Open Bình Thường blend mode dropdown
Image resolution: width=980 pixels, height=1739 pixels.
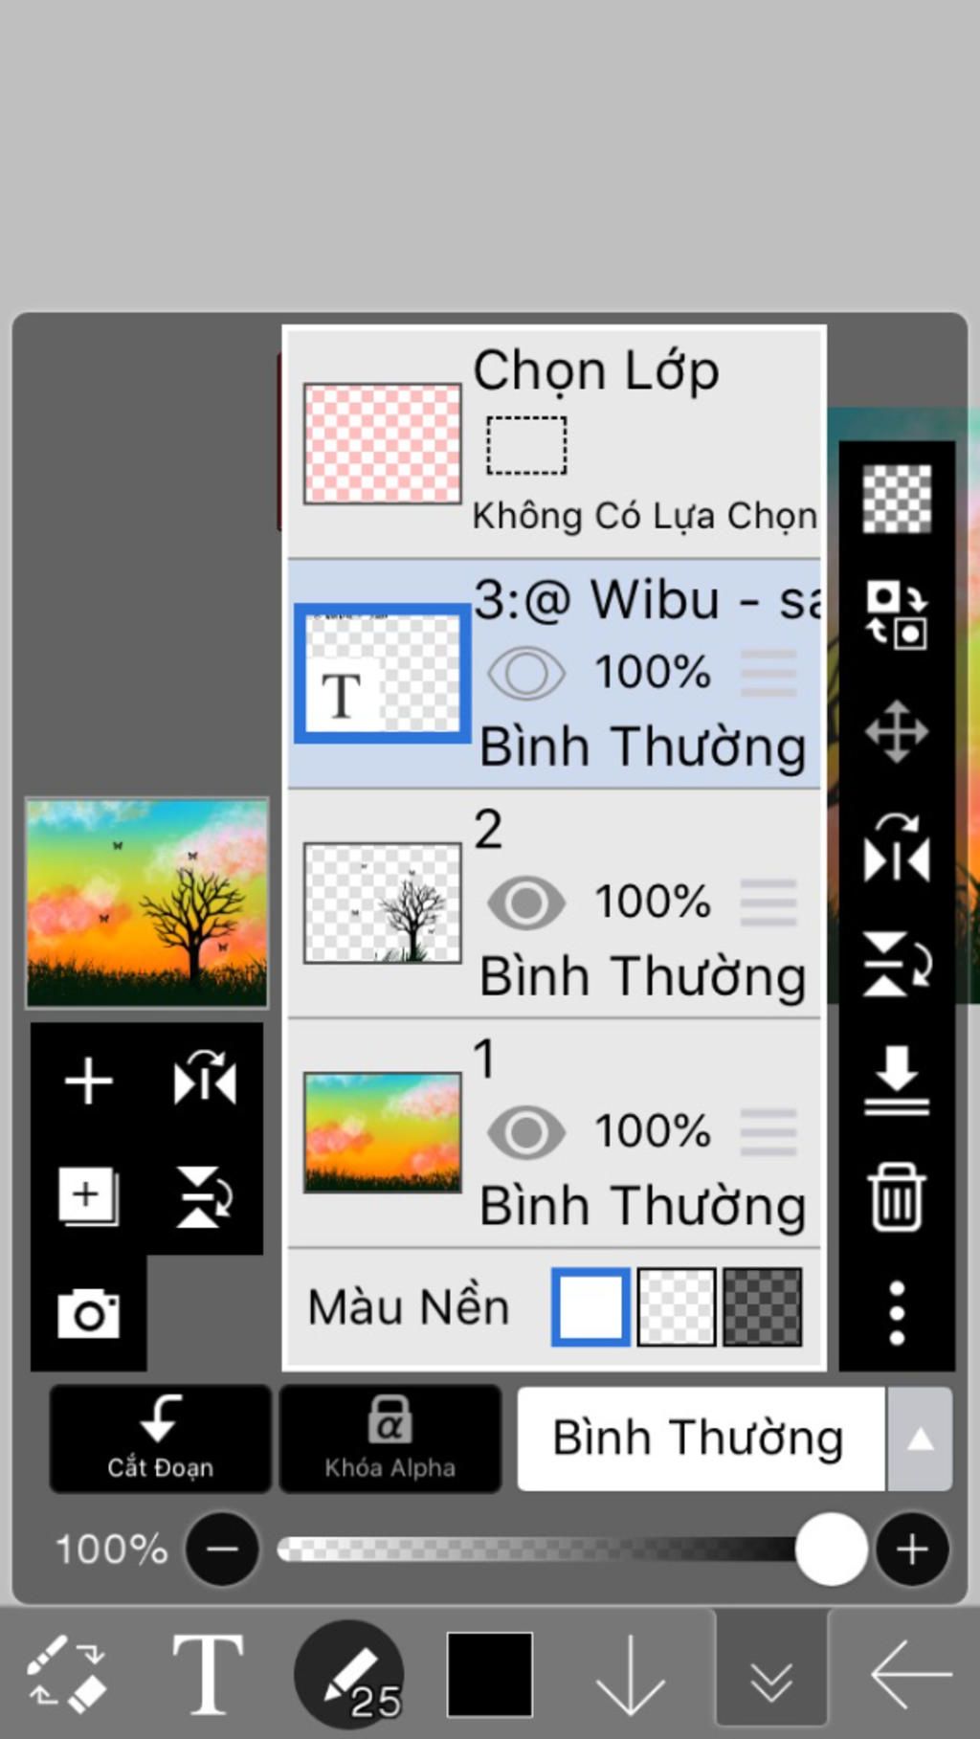click(699, 1438)
